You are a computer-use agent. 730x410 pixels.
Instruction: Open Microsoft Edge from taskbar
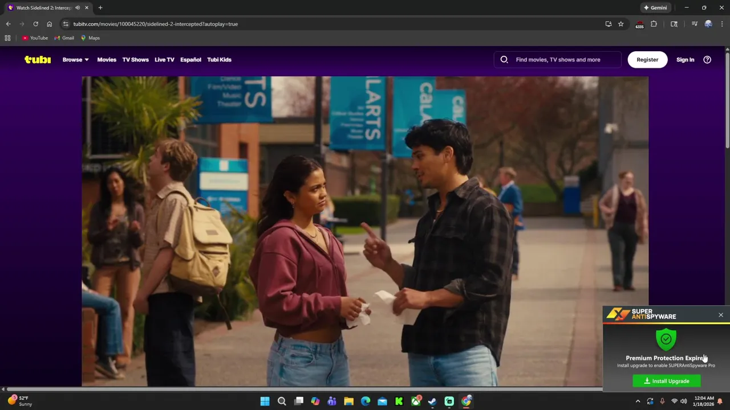tap(366, 401)
